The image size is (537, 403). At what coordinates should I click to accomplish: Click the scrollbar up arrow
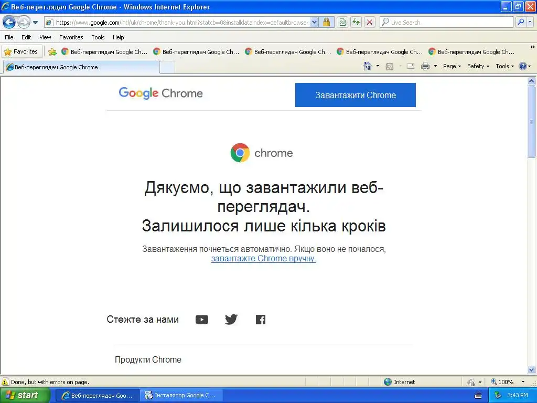click(x=532, y=81)
